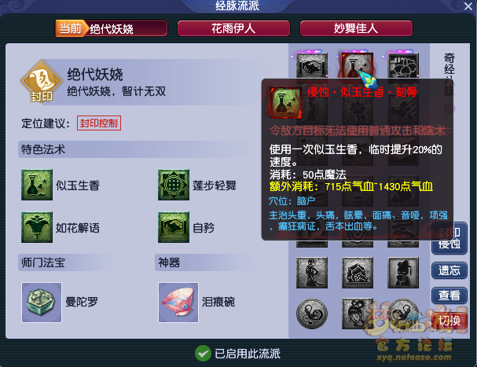Select the red highlighted vase meridian node
Screen dimensions: 477x367
[357, 66]
